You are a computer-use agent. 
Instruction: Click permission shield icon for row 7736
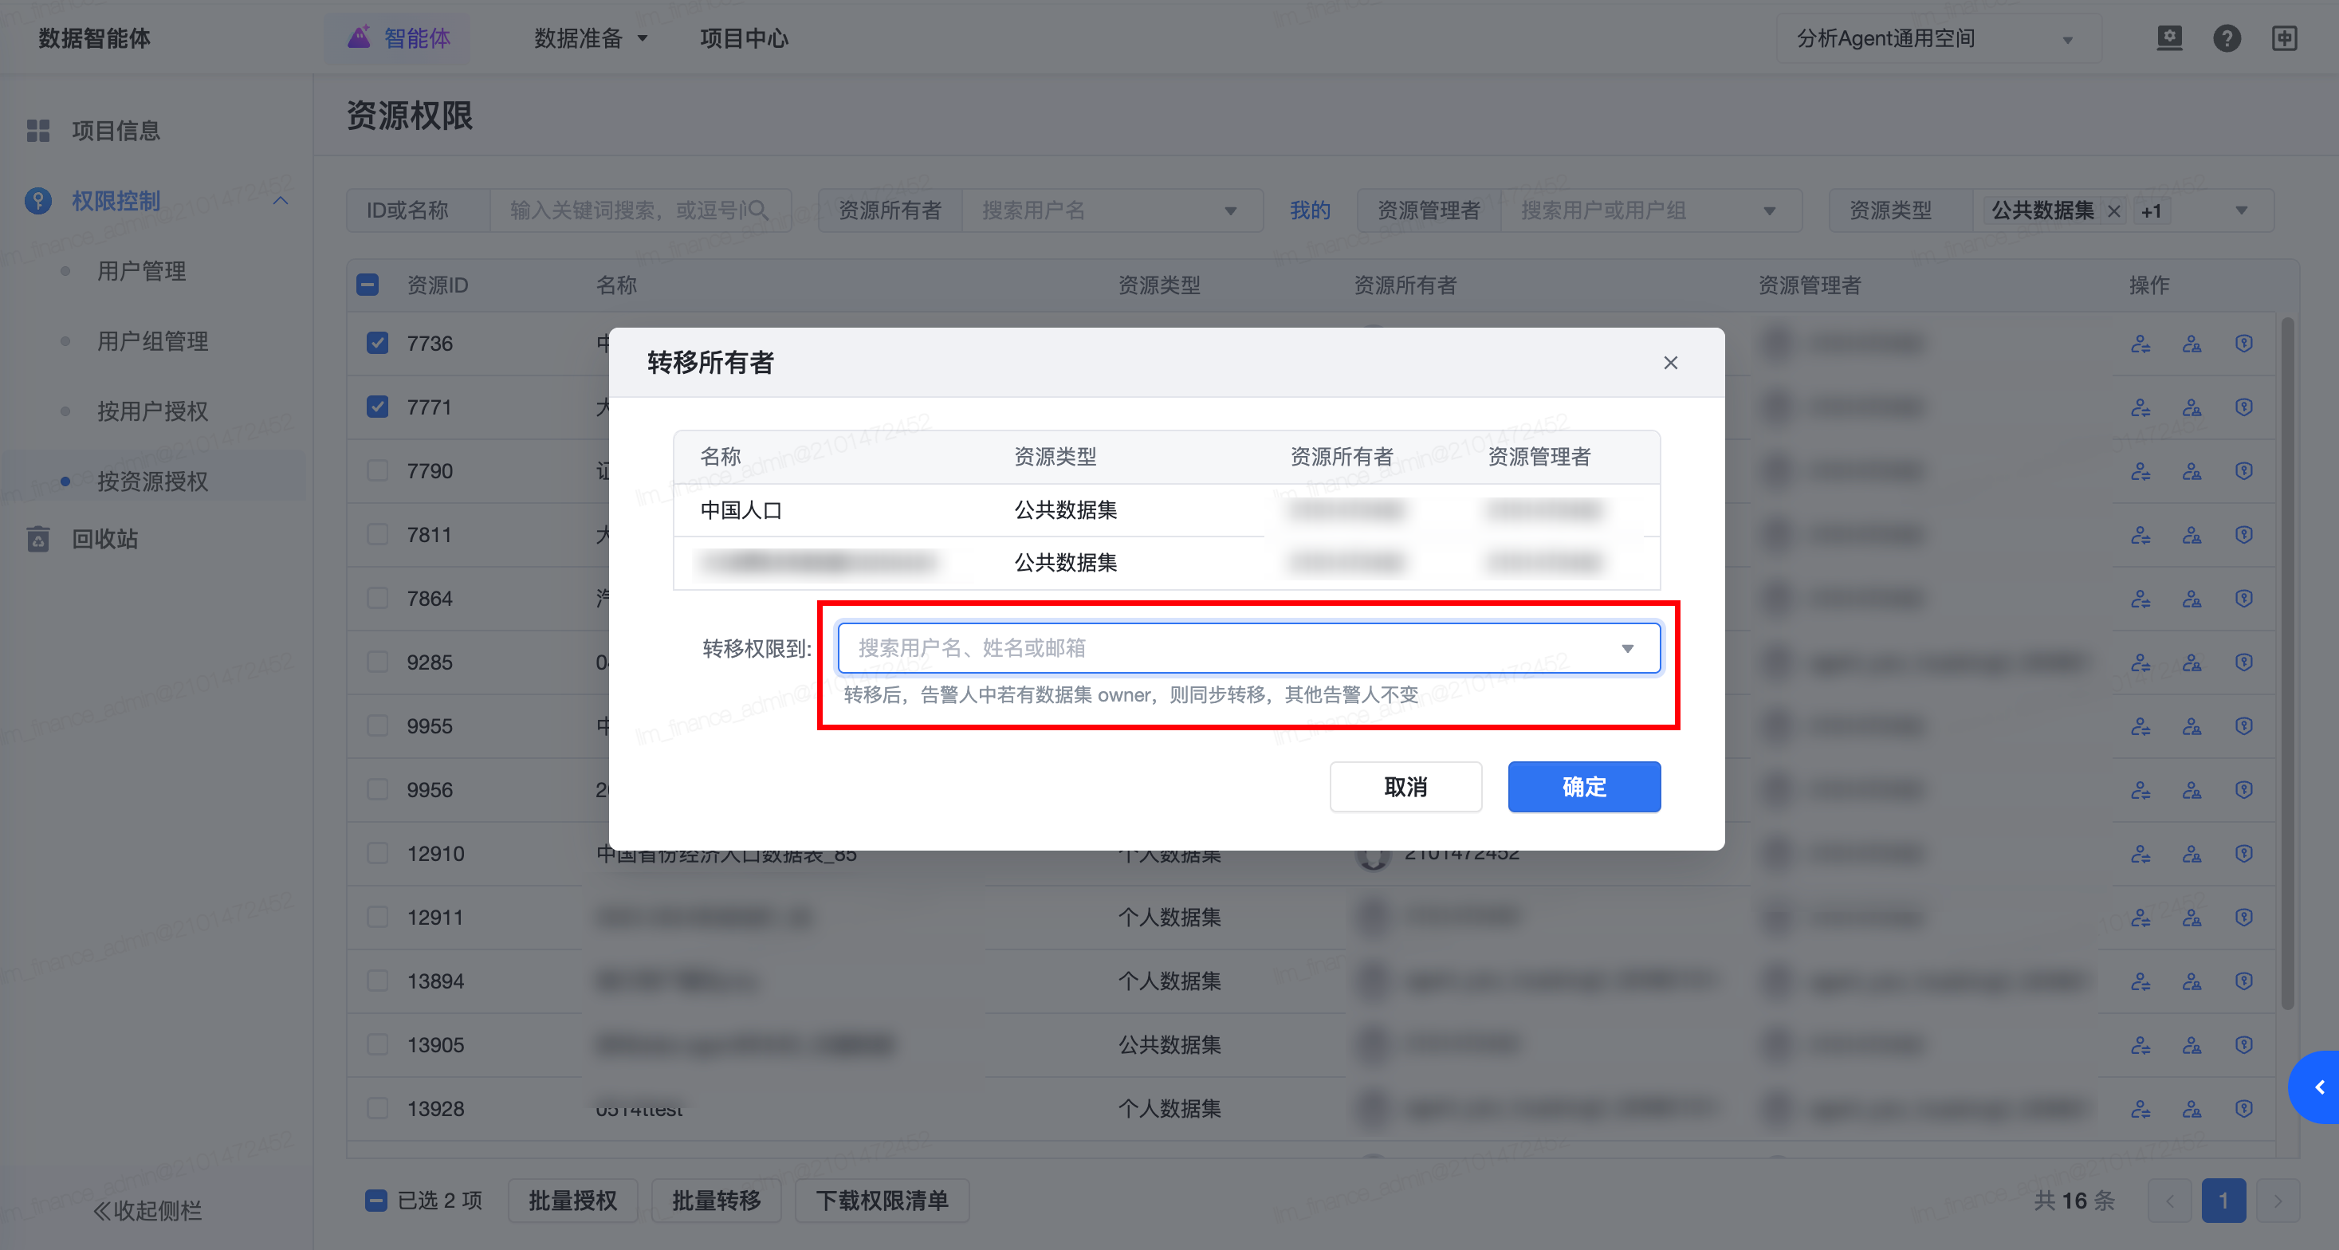(2243, 344)
